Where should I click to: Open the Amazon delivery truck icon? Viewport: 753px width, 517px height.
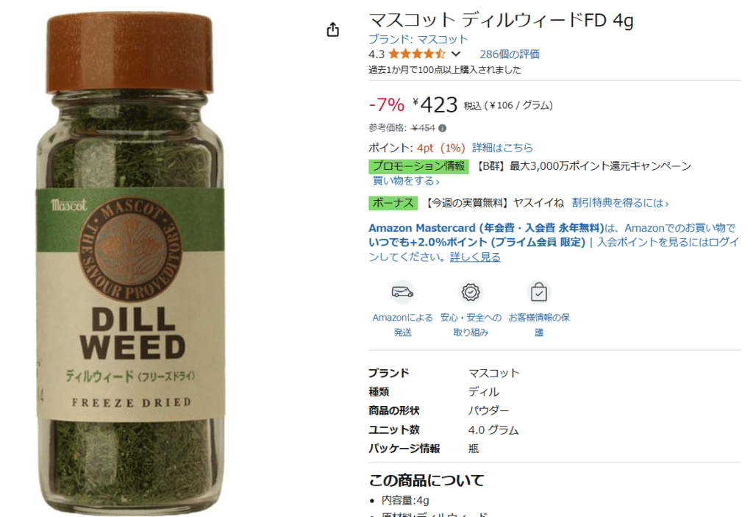[402, 292]
